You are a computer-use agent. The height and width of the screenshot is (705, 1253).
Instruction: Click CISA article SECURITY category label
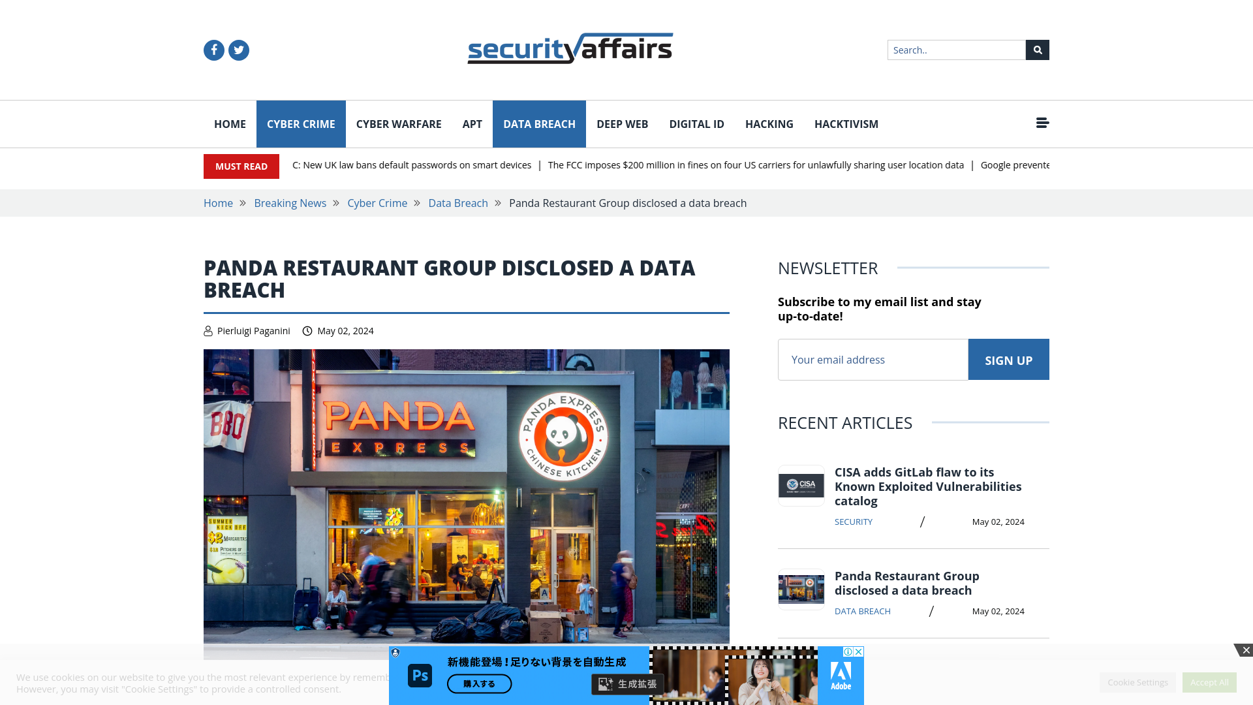(x=853, y=521)
